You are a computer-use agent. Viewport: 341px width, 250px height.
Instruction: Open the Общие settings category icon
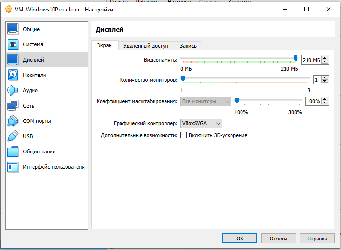coord(13,29)
